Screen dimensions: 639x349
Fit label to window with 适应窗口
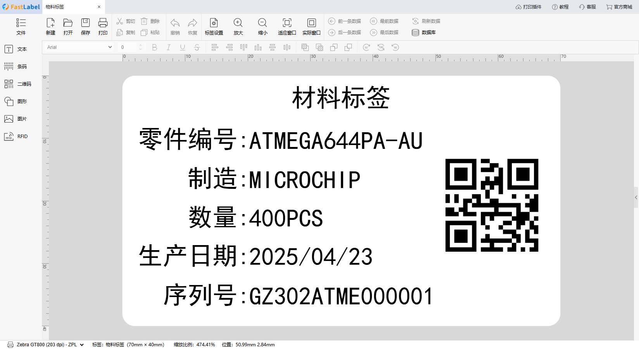[x=287, y=27]
